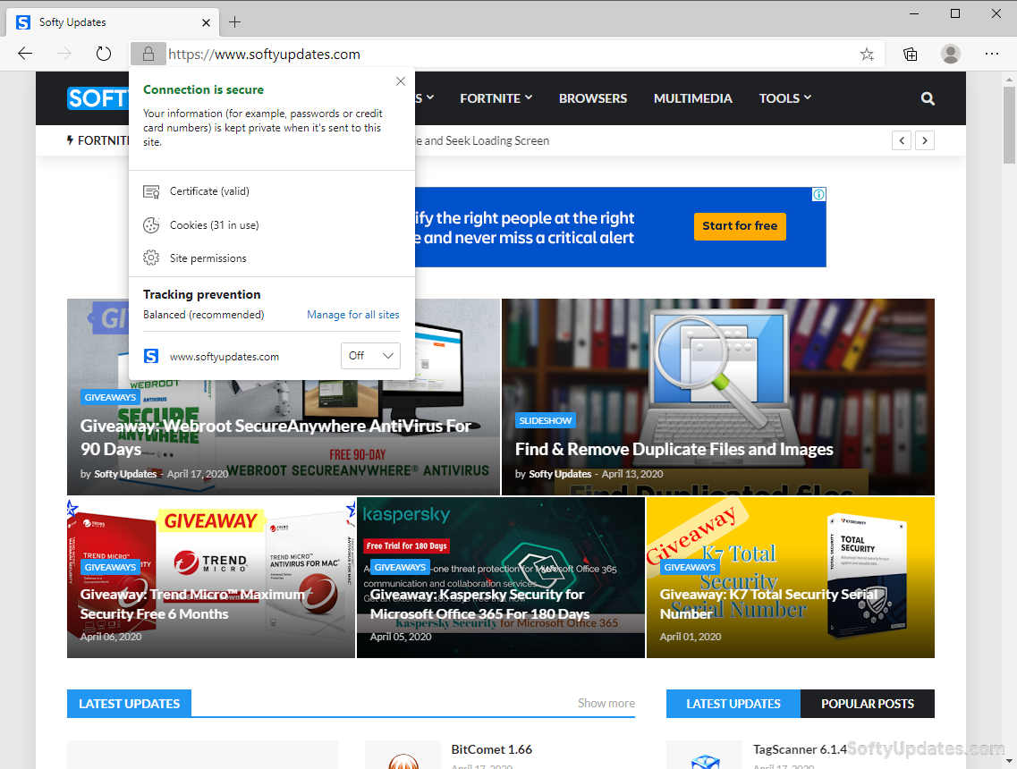Image resolution: width=1017 pixels, height=769 pixels.
Task: Click GIVEAWAYS badge on K7 article
Action: 690,567
